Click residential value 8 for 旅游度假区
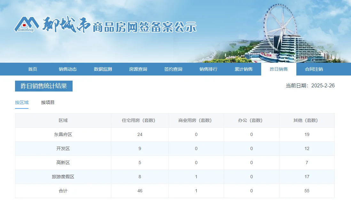351x215 pixels. tap(140, 177)
